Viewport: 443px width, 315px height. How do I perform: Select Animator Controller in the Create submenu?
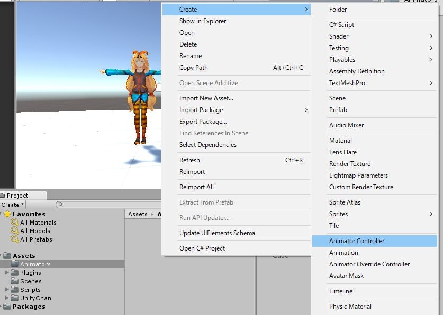click(x=375, y=241)
